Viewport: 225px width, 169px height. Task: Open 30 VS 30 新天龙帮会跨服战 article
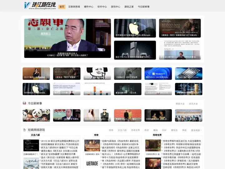tap(60, 141)
